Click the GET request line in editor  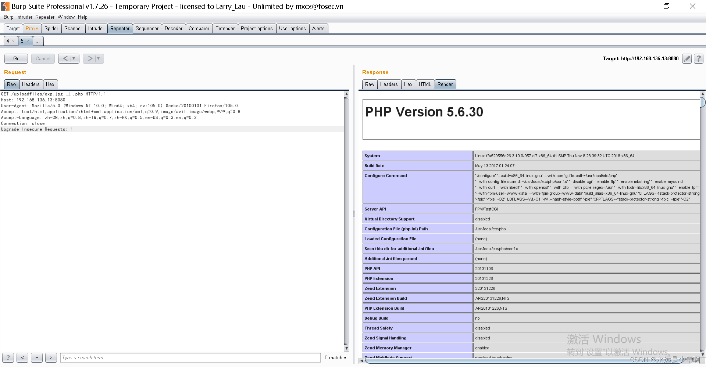[x=53, y=94]
